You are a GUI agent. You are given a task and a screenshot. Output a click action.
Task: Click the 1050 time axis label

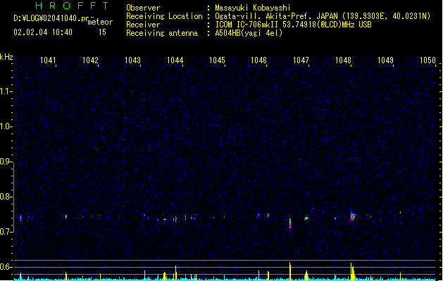point(428,60)
